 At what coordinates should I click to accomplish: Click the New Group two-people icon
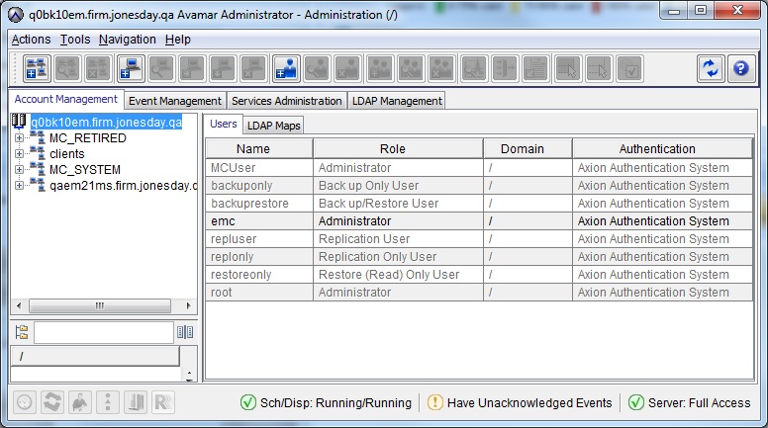(x=380, y=68)
